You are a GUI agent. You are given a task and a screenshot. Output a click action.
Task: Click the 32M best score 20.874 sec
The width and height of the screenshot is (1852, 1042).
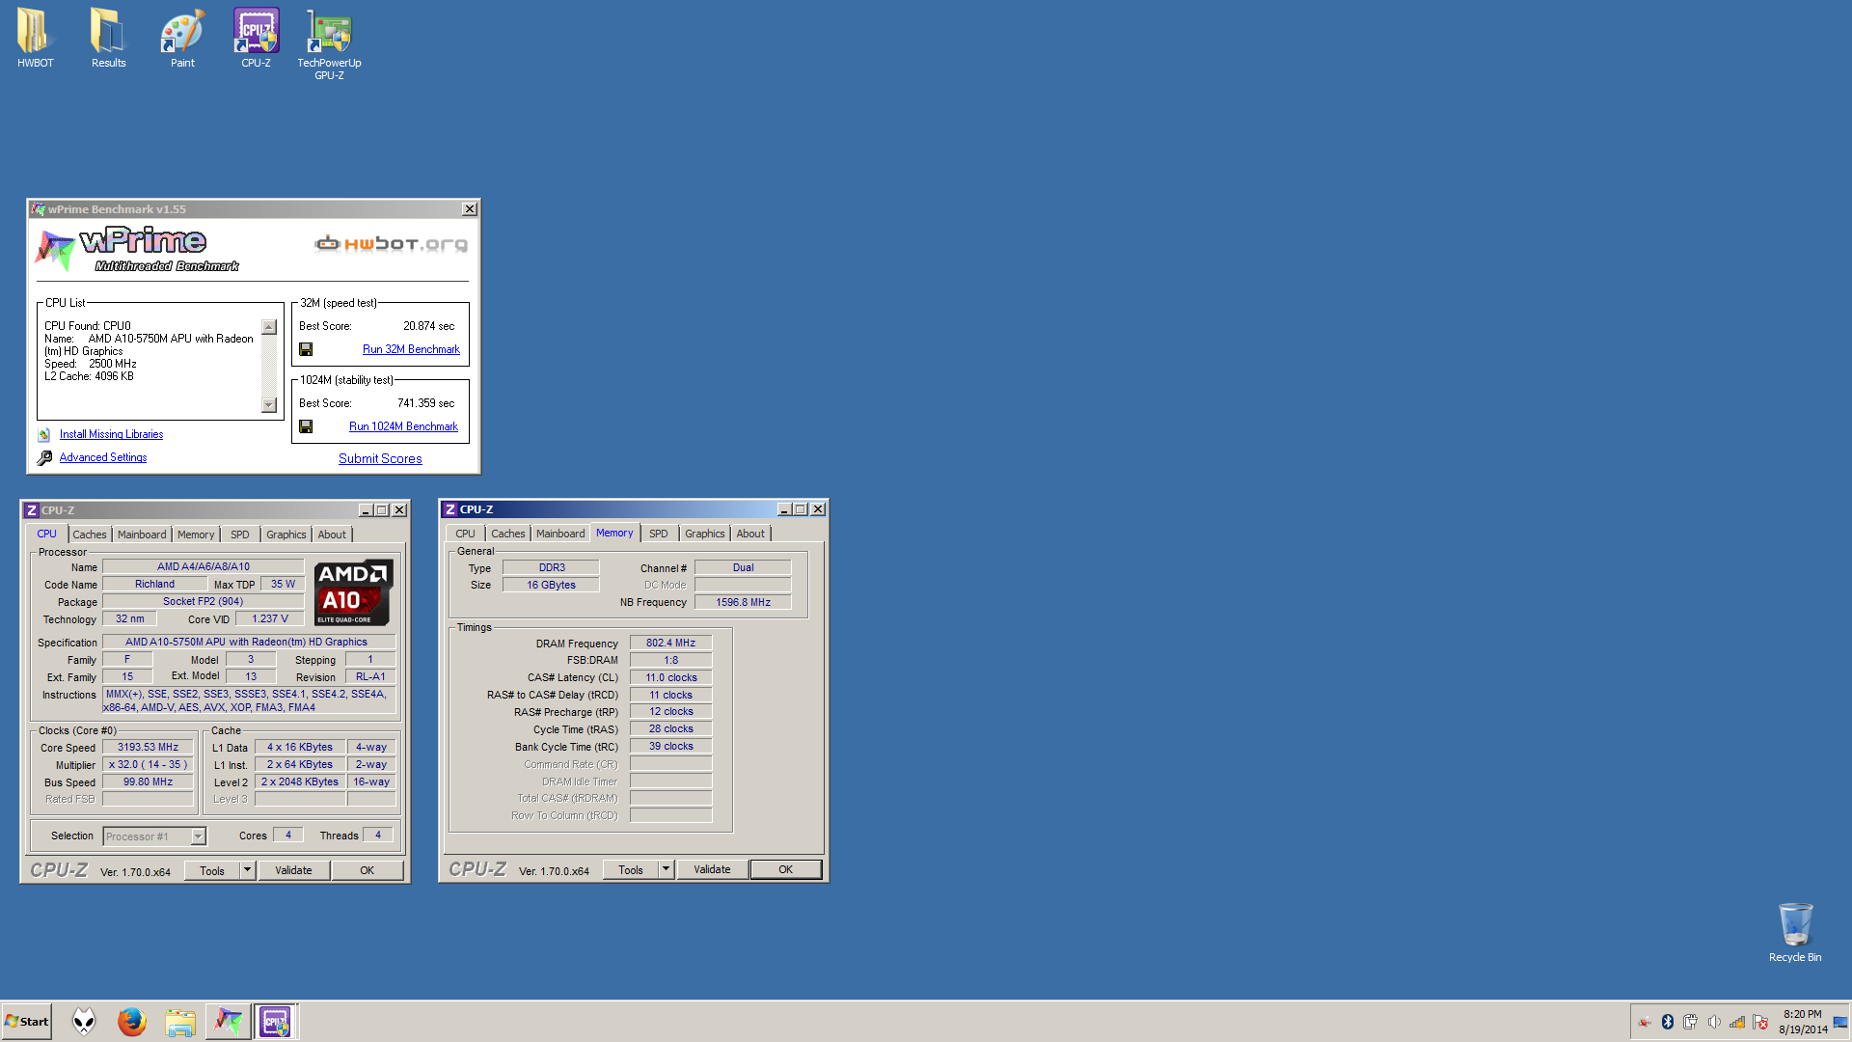tap(428, 326)
